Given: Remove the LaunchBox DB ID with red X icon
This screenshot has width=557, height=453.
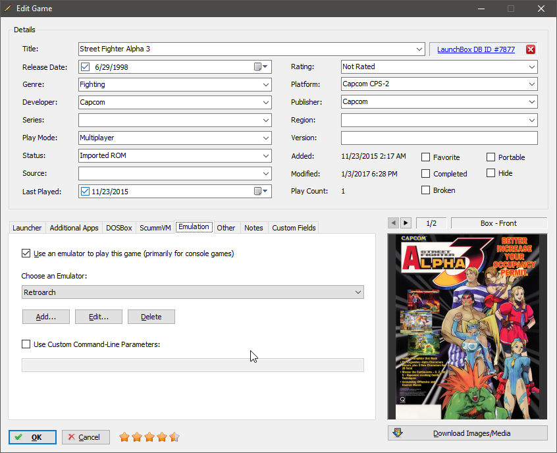Looking at the screenshot, I should click(x=531, y=49).
